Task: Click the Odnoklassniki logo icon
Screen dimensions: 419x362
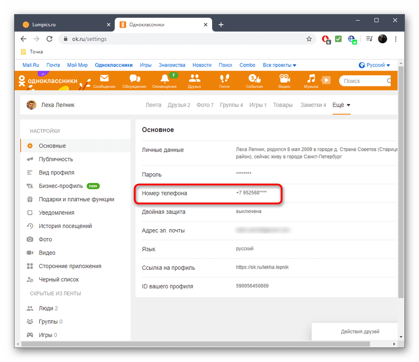Action: click(x=22, y=81)
